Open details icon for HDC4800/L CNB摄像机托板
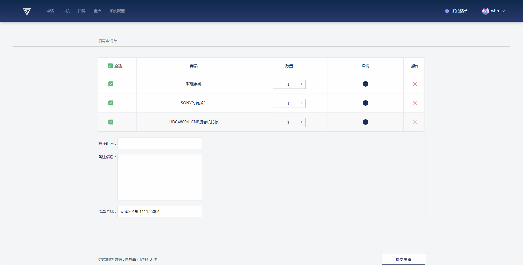This screenshot has width=523, height=265. (x=365, y=122)
